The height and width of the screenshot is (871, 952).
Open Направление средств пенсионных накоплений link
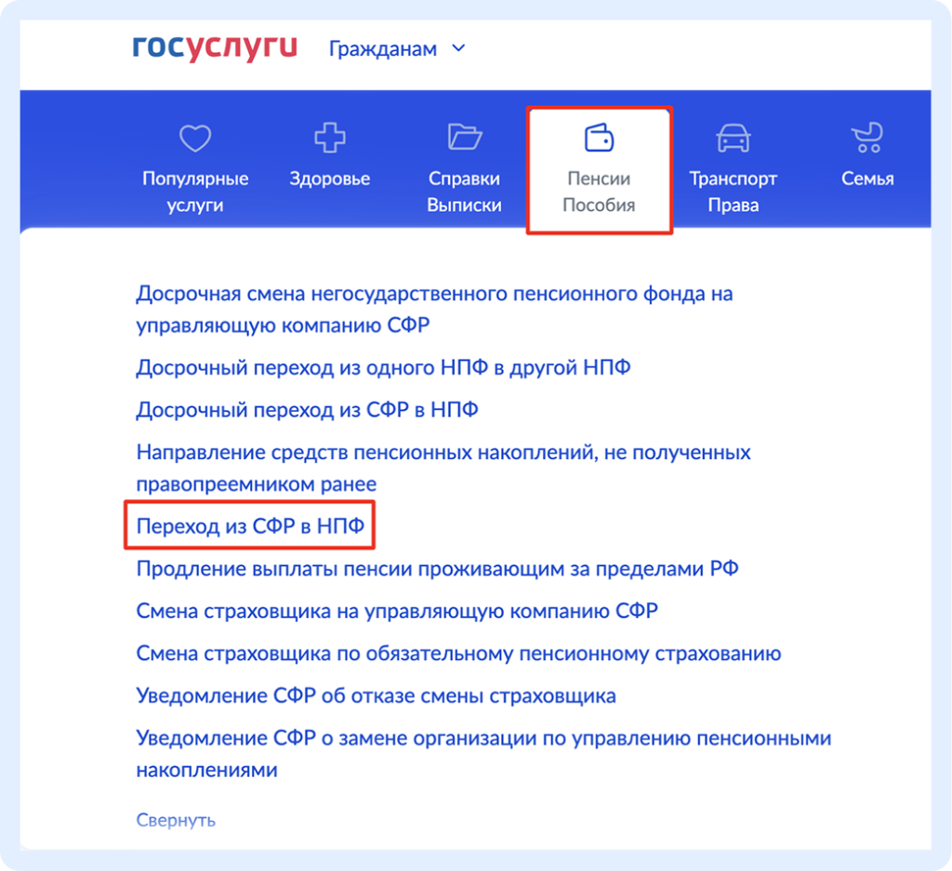tap(443, 468)
